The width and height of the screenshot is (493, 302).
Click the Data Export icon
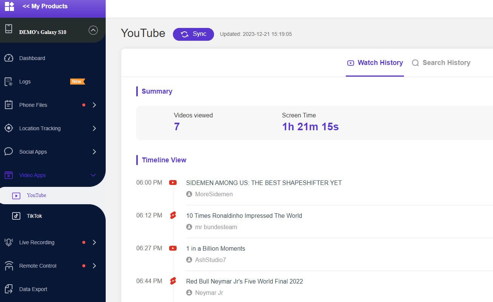(x=9, y=289)
